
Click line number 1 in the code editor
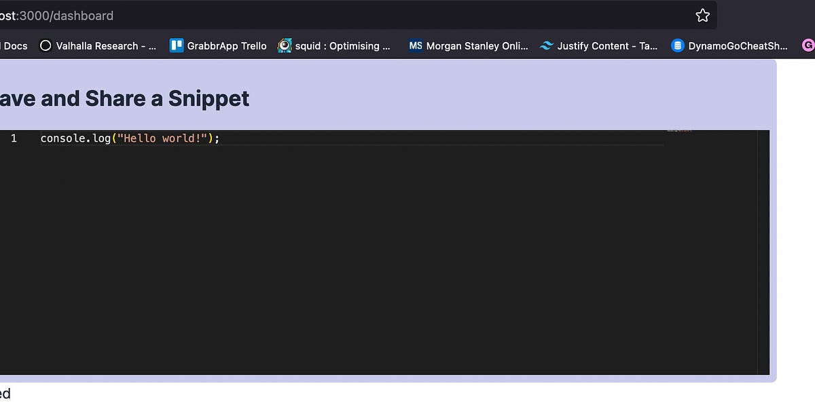(x=14, y=138)
